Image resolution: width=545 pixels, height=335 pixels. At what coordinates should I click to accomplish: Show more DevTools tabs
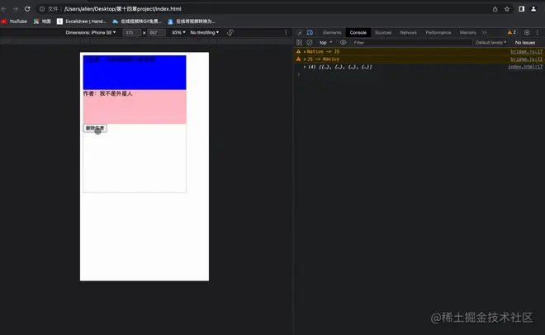click(484, 33)
